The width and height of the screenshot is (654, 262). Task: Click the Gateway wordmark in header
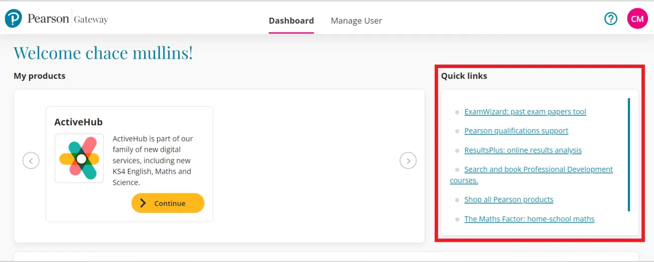91,20
